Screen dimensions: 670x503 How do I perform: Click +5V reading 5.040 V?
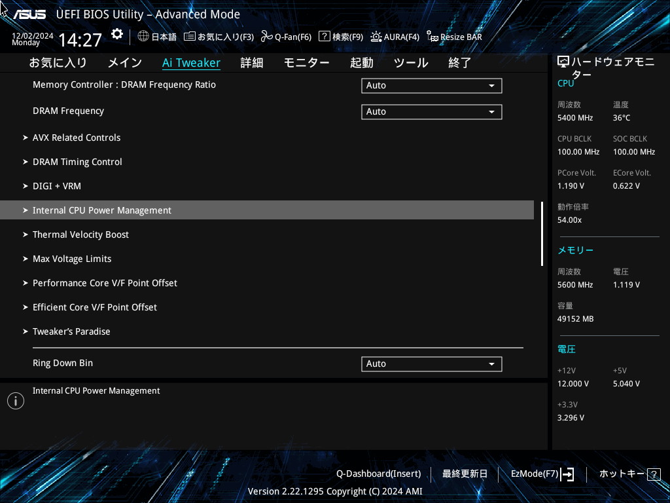coord(626,384)
